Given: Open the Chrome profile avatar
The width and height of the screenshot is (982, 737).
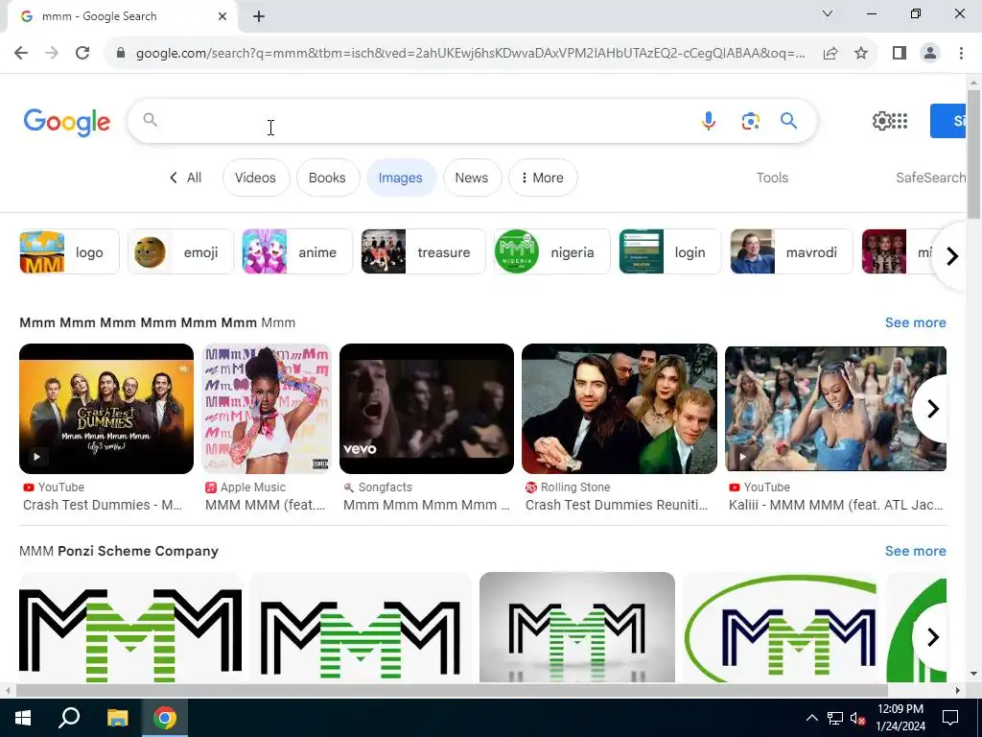Looking at the screenshot, I should click(x=930, y=54).
